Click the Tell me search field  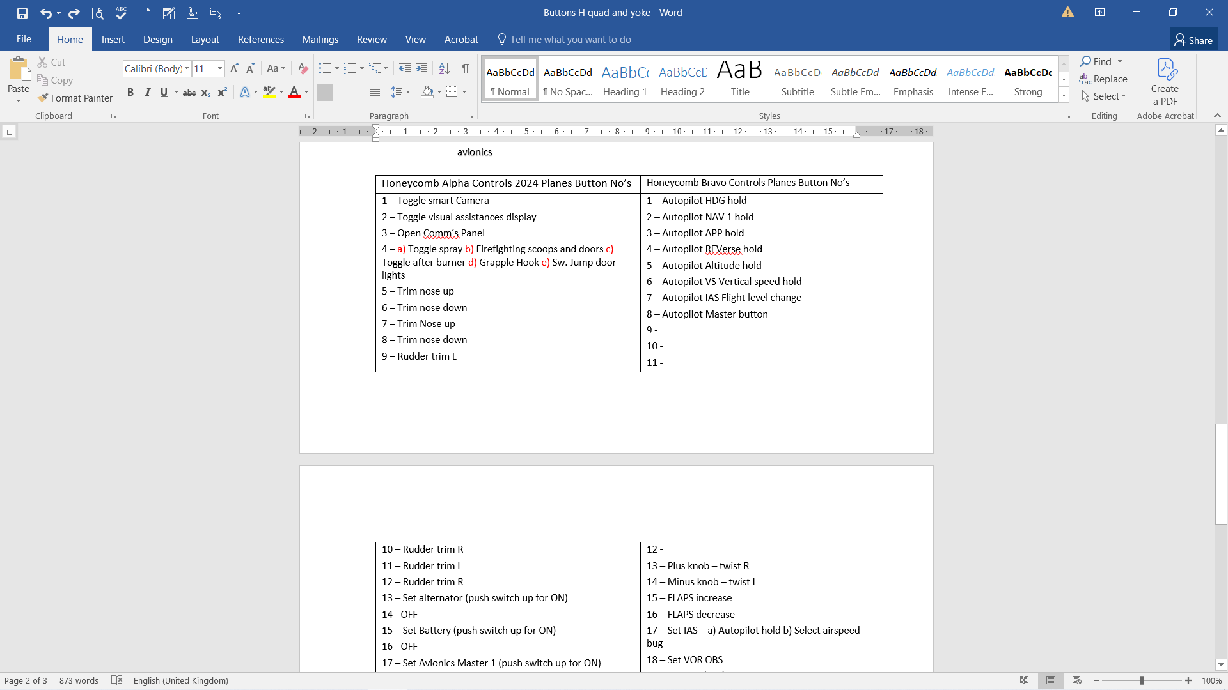tap(570, 40)
